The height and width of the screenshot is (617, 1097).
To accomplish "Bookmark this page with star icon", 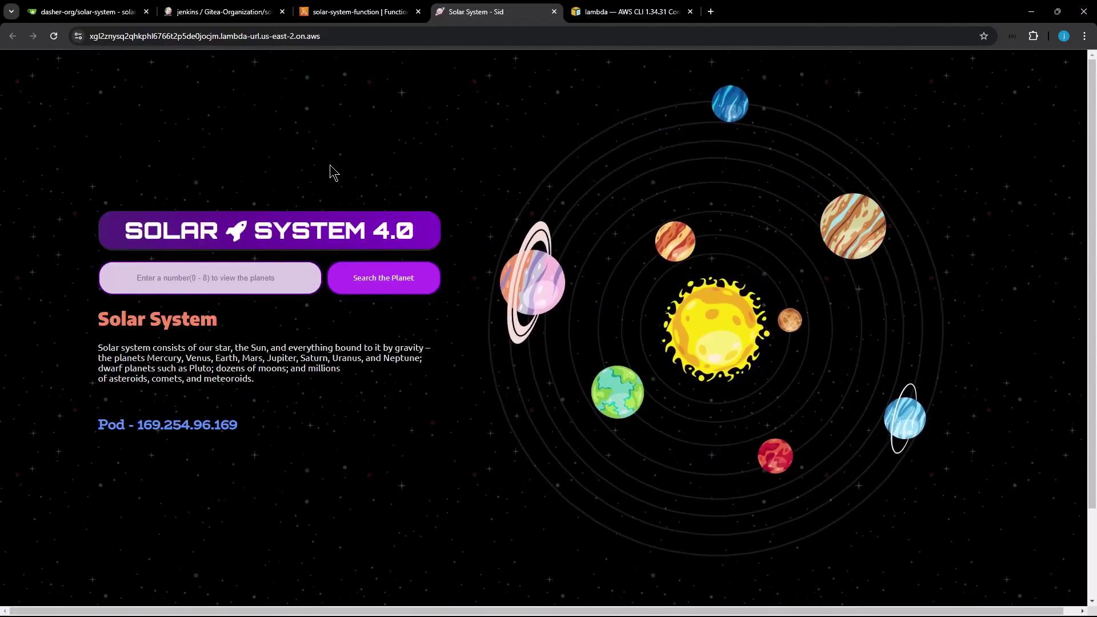I will [x=983, y=36].
